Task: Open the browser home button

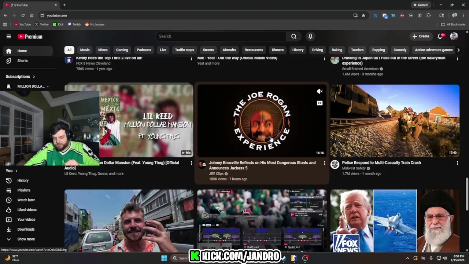Action: [32, 15]
